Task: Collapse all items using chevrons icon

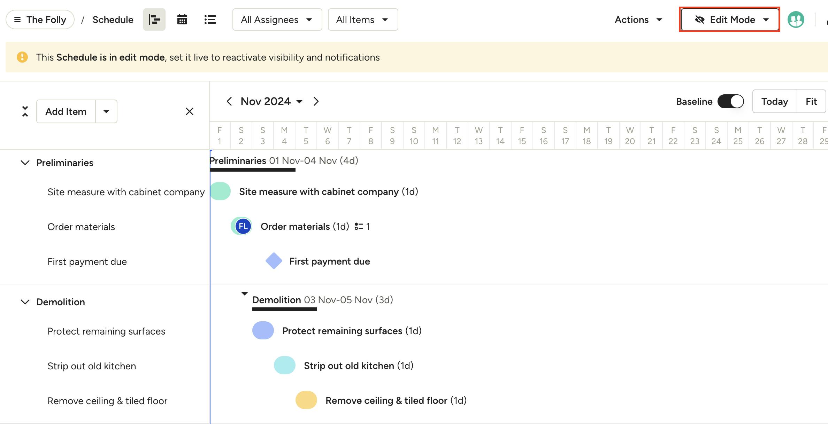Action: coord(25,111)
